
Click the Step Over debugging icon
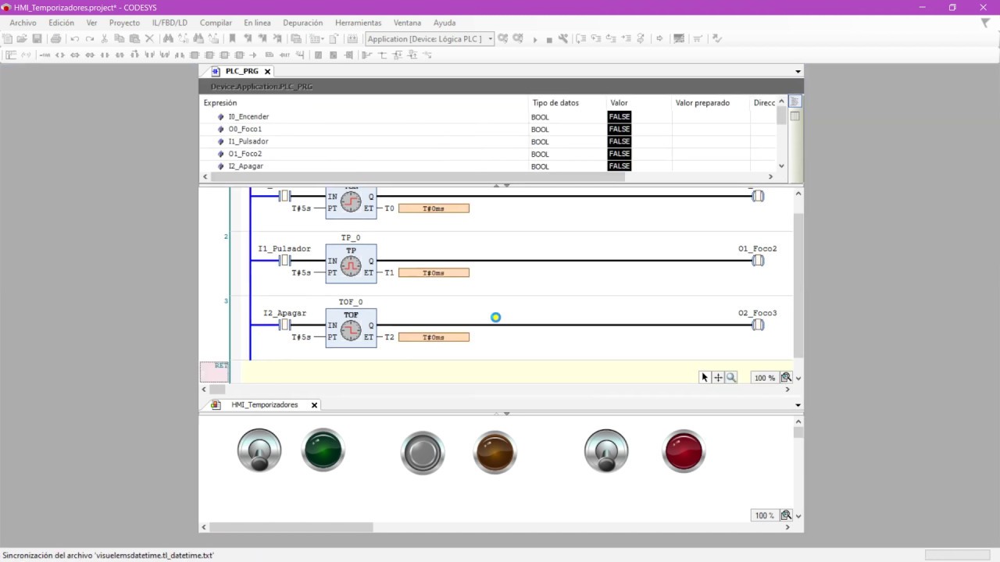[581, 38]
